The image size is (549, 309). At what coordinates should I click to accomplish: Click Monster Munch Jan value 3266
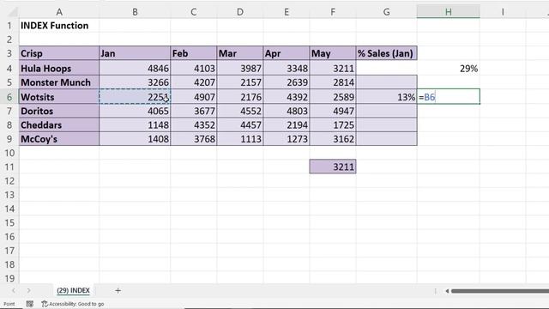(135, 82)
